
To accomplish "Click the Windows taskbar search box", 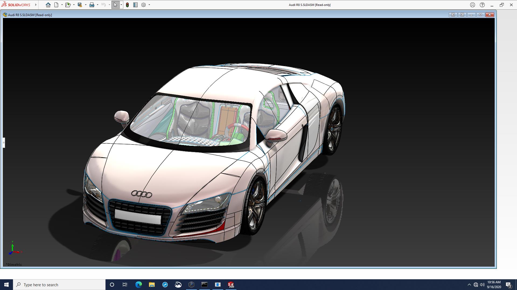I will point(59,285).
